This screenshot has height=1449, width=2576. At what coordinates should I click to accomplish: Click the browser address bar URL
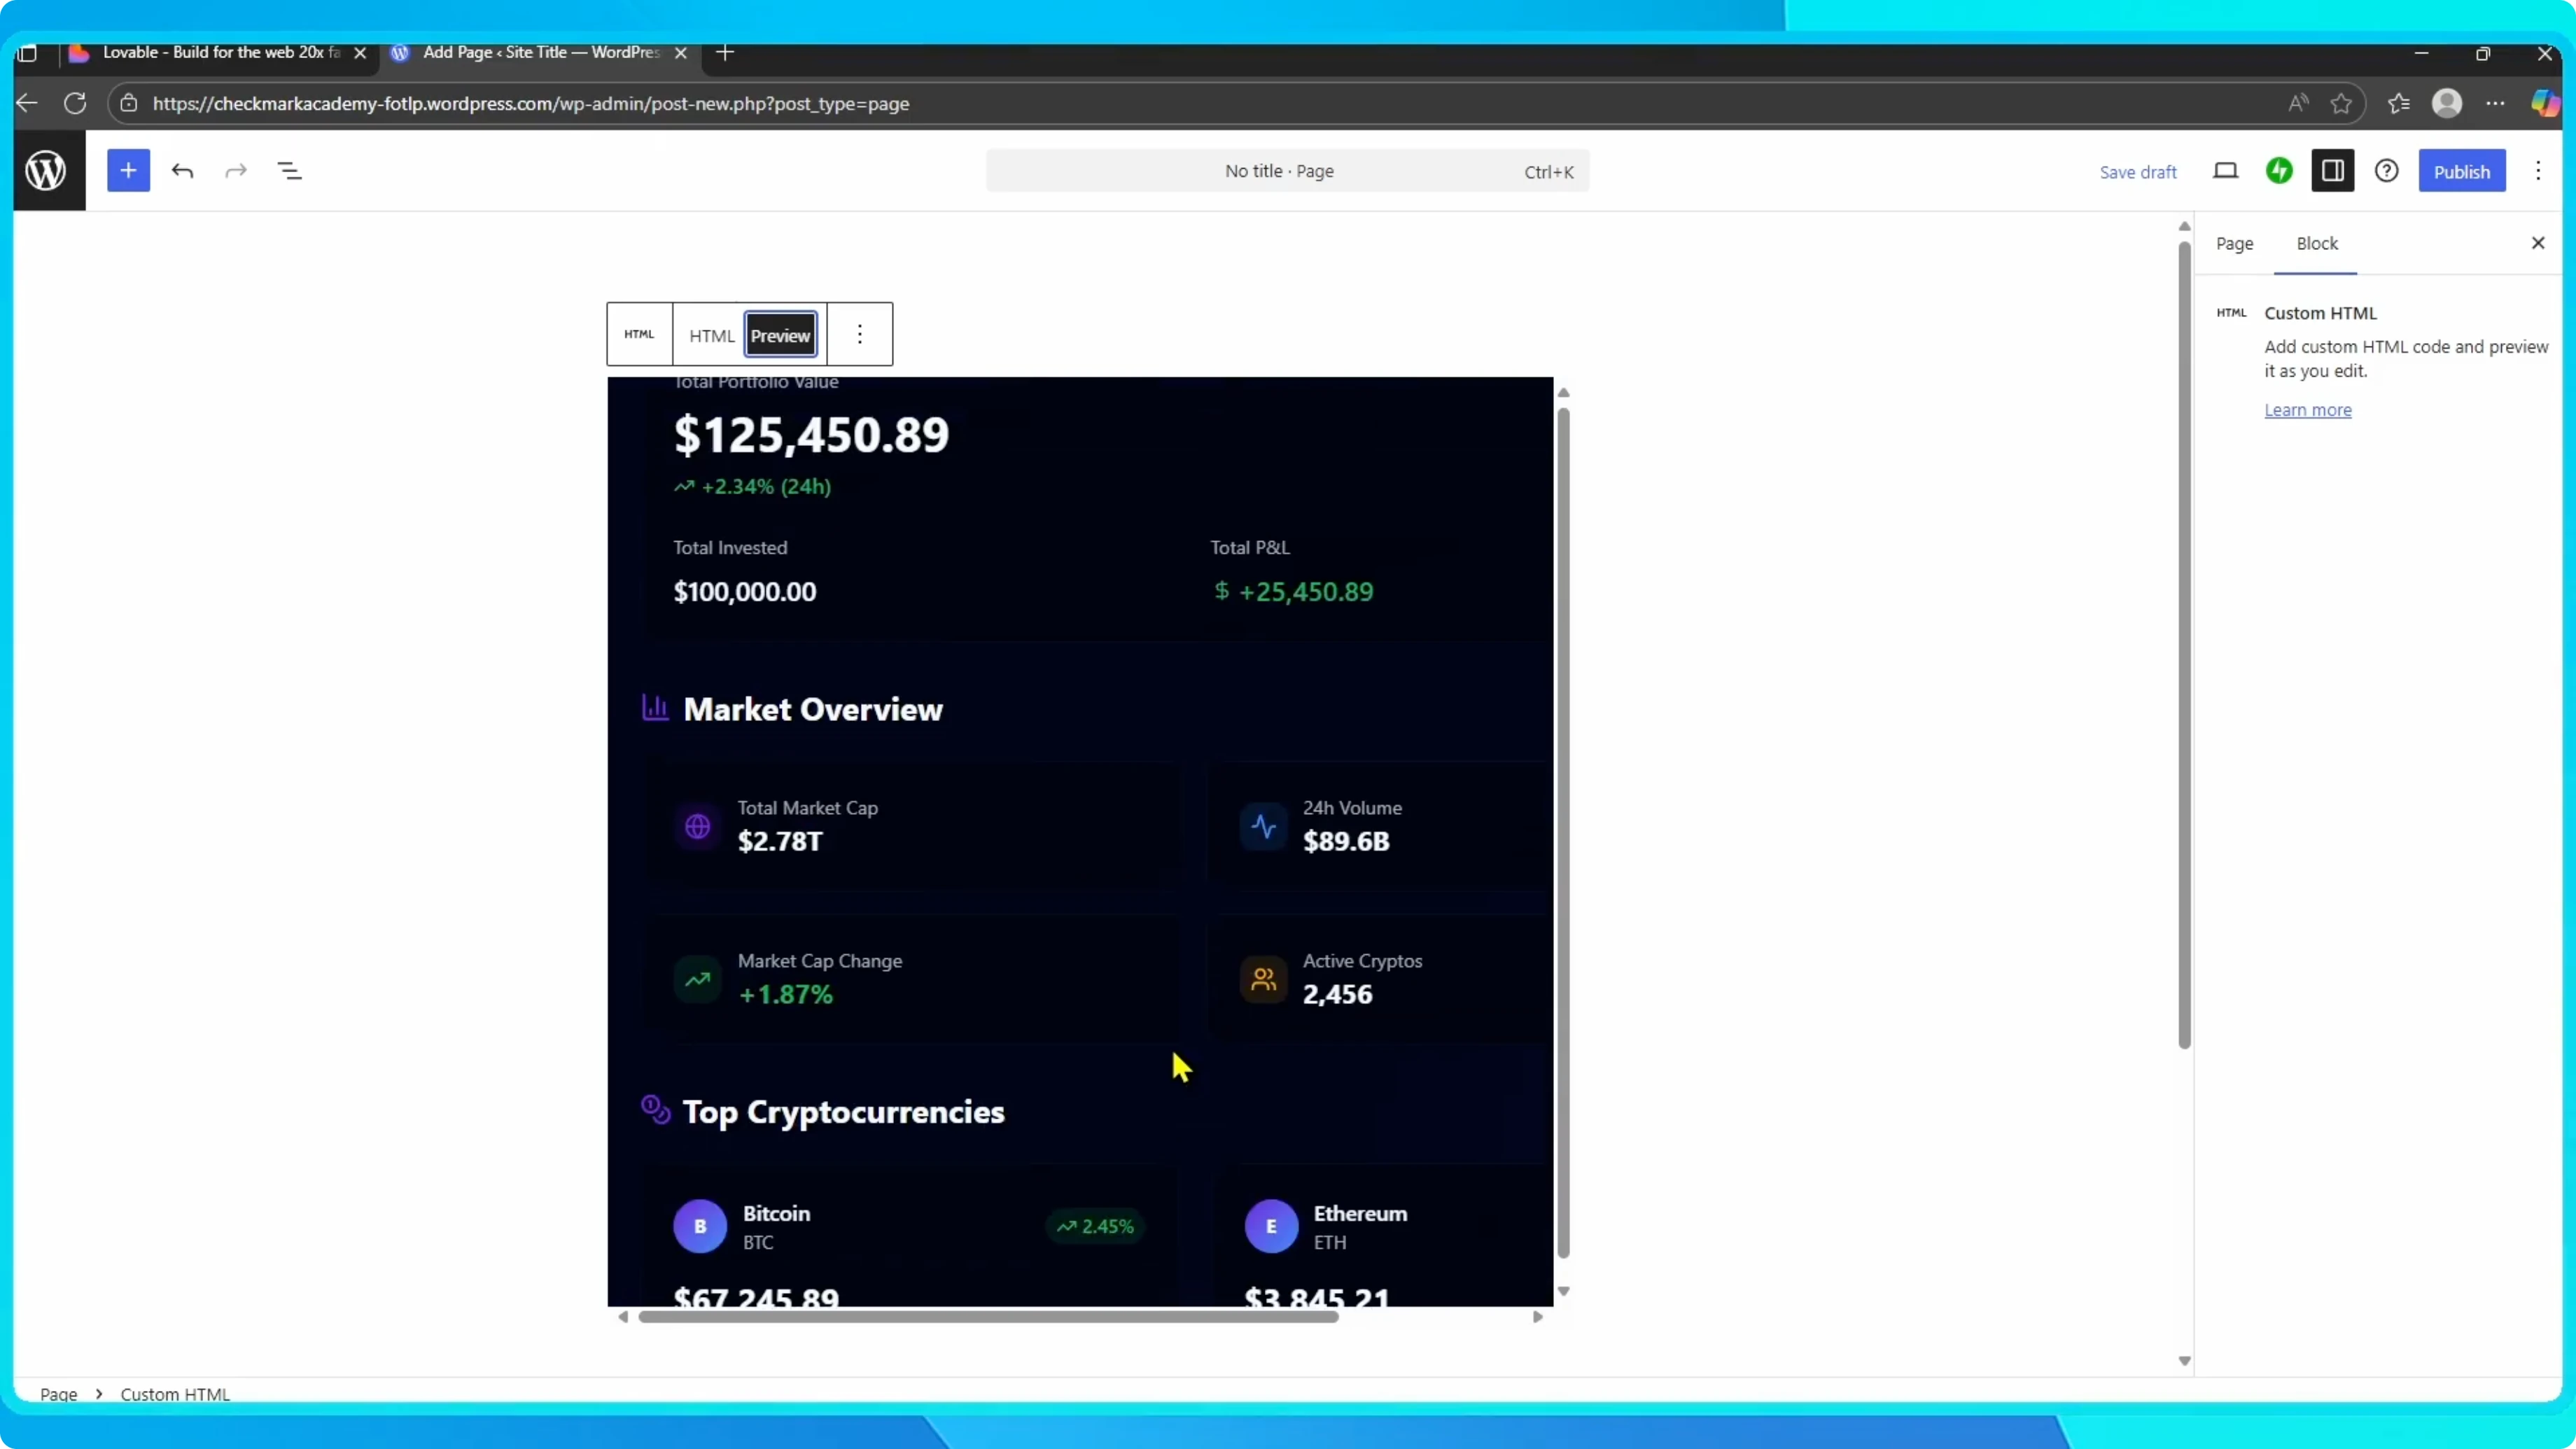tap(531, 103)
